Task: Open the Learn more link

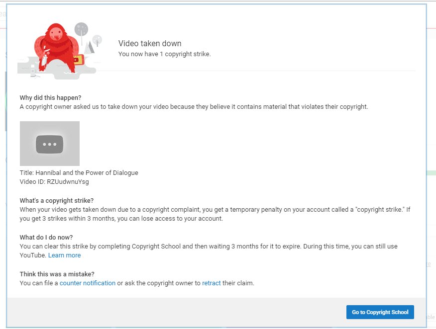Action: [x=65, y=255]
